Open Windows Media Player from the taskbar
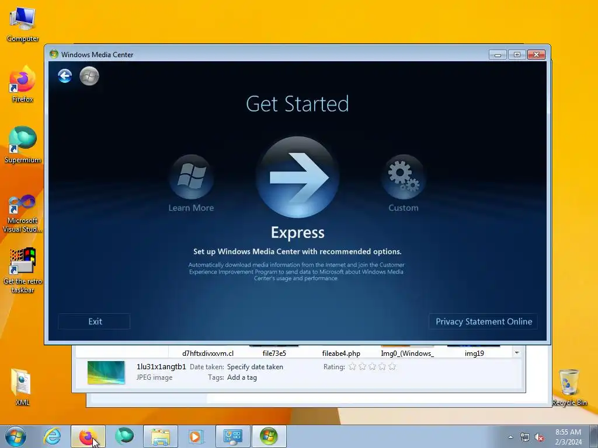 pyautogui.click(x=197, y=436)
